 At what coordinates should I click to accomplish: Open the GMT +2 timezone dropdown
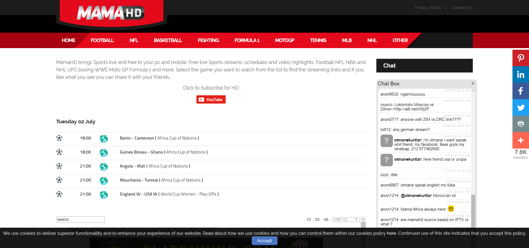coord(346,219)
